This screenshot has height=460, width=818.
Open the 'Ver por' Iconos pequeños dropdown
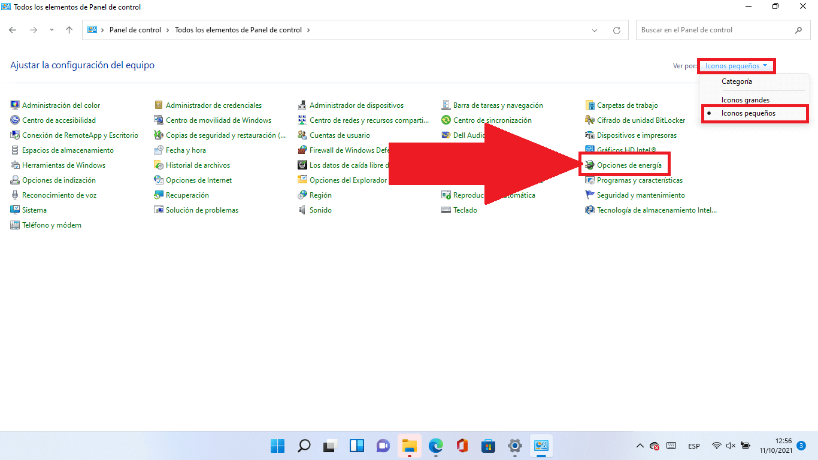tap(737, 66)
